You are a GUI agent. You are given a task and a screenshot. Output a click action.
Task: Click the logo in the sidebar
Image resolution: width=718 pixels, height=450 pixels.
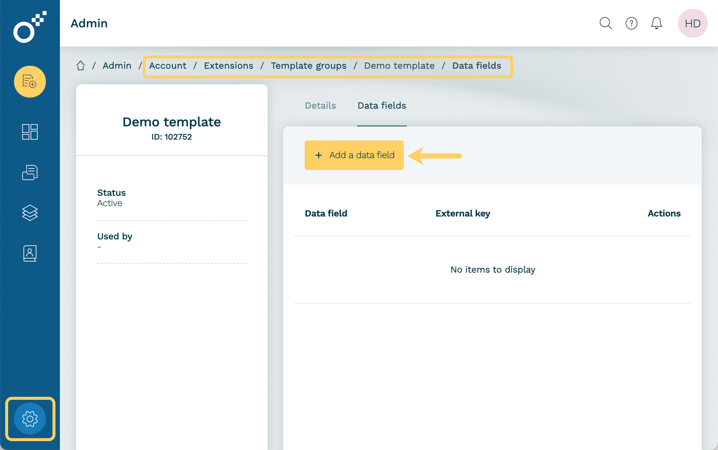click(x=30, y=27)
